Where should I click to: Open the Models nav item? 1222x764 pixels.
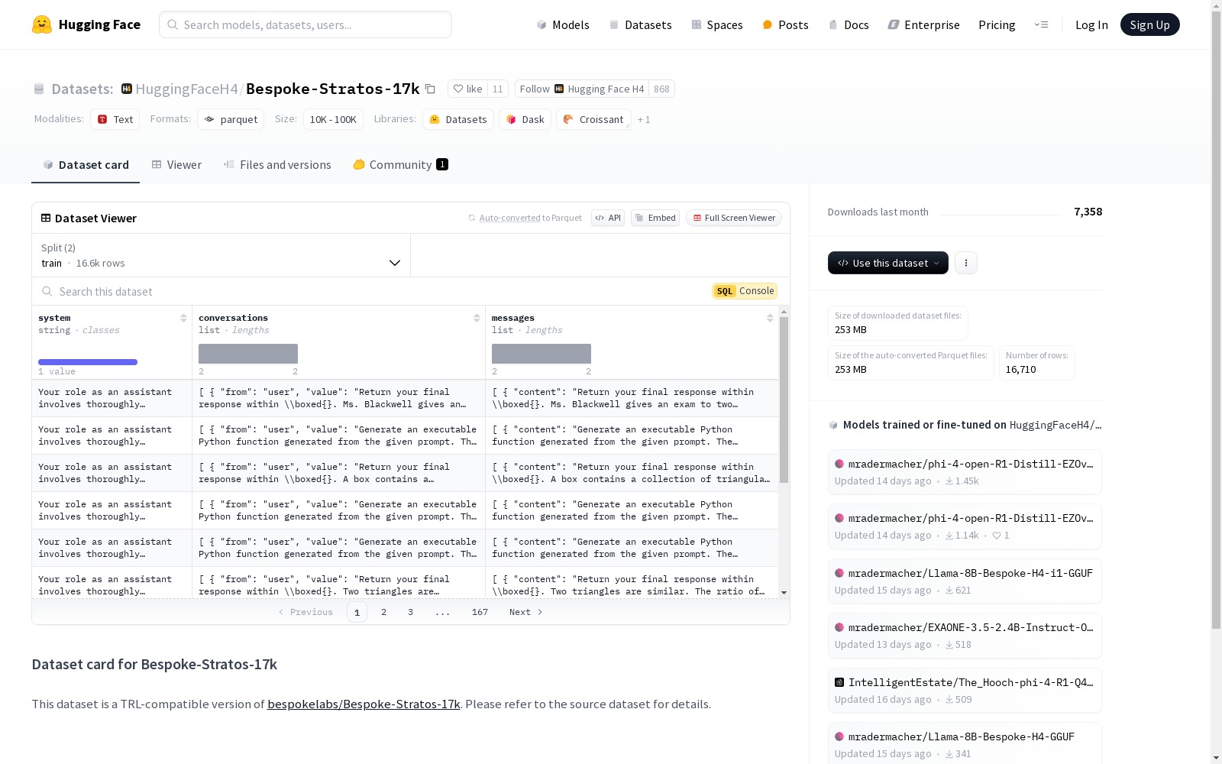(563, 24)
